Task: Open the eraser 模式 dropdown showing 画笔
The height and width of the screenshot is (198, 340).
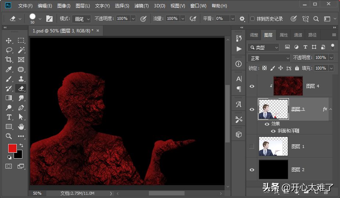Action: [82, 19]
